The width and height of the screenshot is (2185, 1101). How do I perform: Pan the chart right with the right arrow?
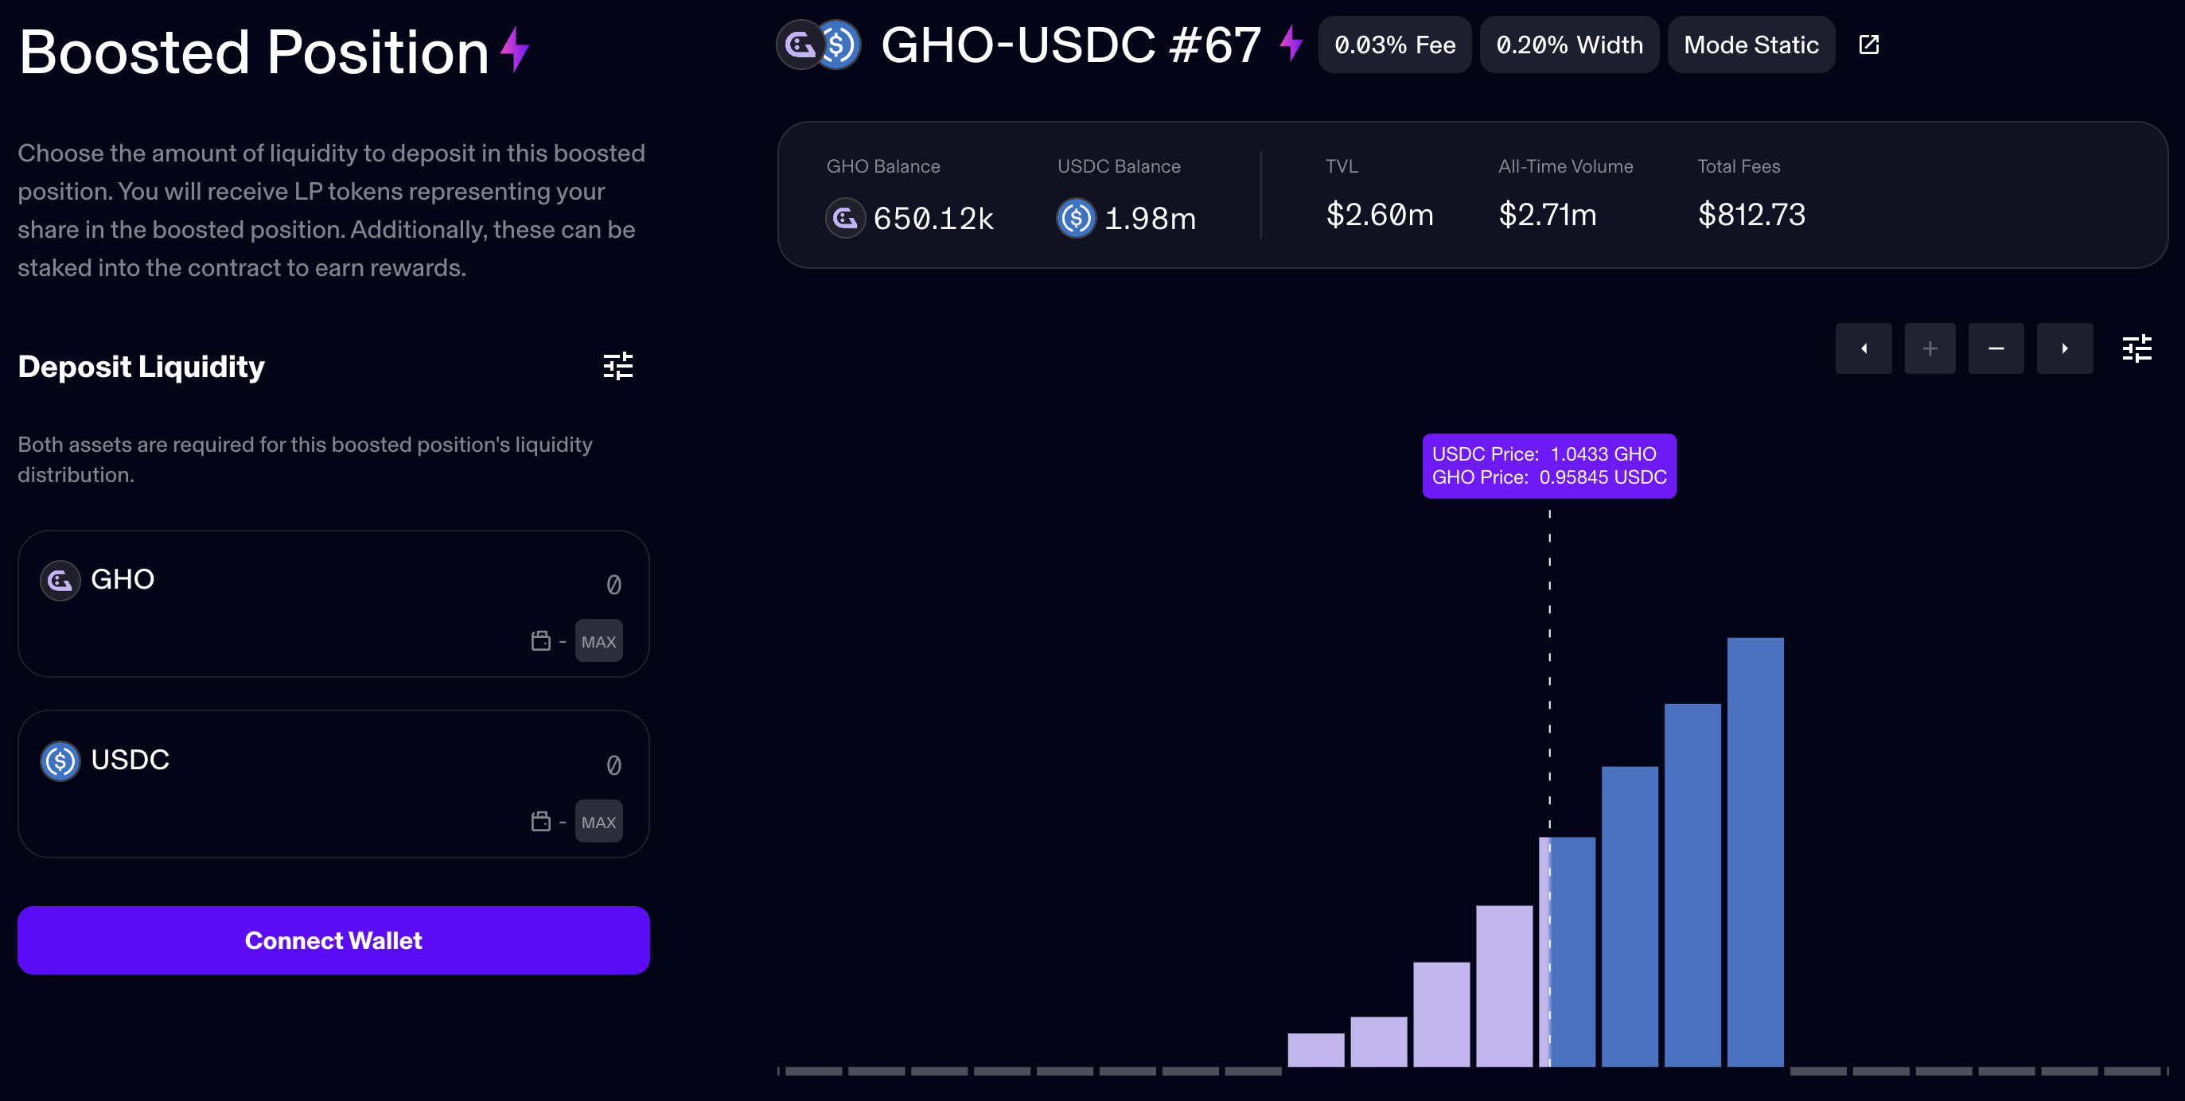[2065, 348]
